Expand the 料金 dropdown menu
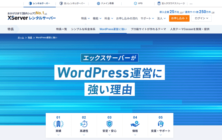The image size is (222, 140). (109, 18)
